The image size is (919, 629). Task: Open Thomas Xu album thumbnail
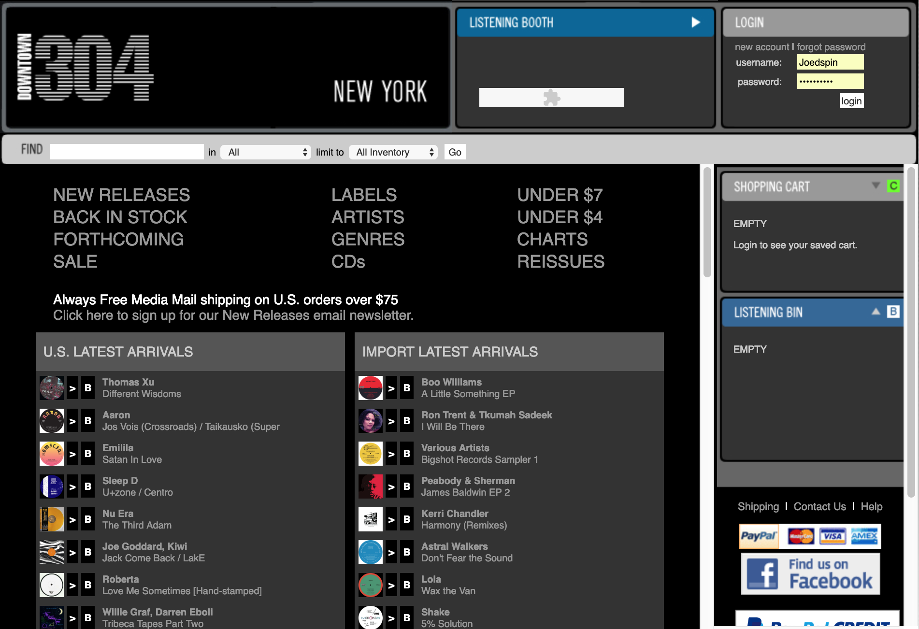coord(52,388)
